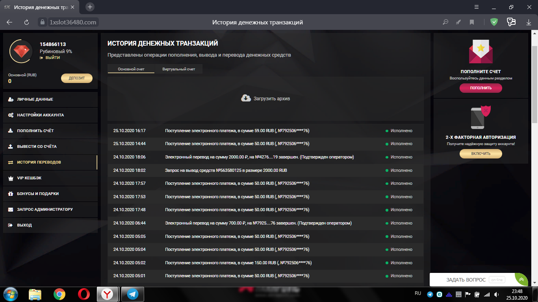Click the Yandex Browser taskbar button
The width and height of the screenshot is (538, 302).
pos(107,294)
